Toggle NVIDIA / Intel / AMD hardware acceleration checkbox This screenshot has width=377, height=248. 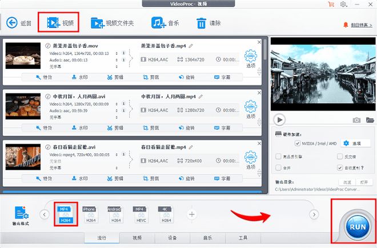297,143
